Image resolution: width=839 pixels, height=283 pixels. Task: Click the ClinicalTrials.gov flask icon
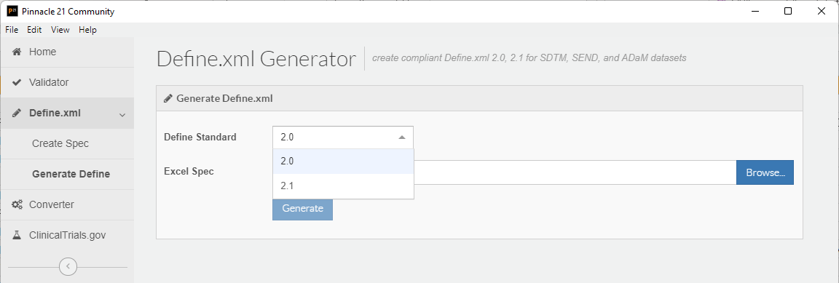coord(17,235)
